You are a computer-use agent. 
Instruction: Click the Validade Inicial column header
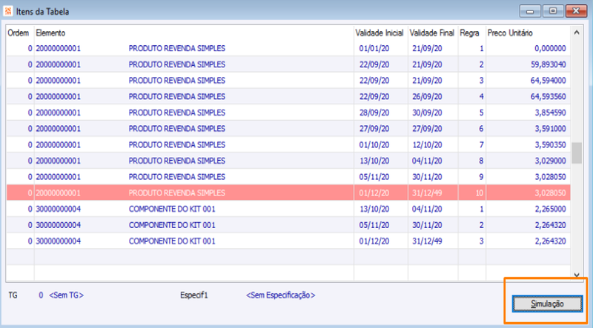(380, 33)
